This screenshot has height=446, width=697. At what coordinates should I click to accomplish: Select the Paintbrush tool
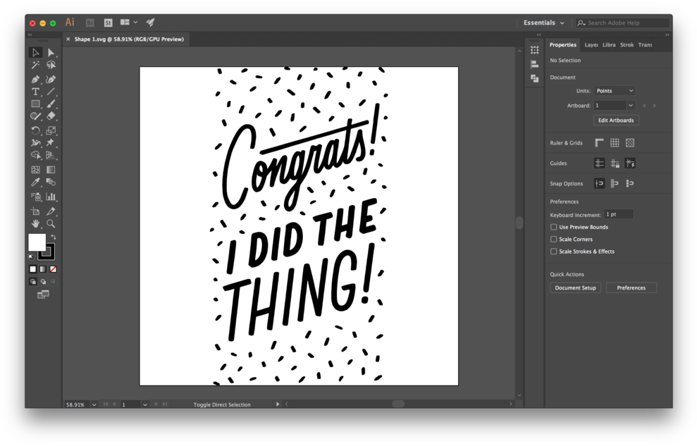pyautogui.click(x=51, y=104)
